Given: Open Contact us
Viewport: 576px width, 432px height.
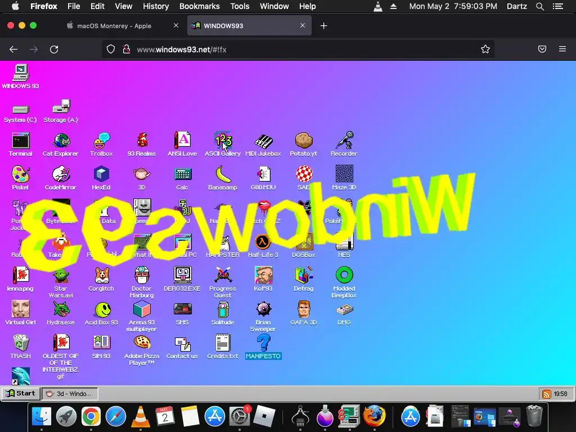Looking at the screenshot, I should [182, 347].
